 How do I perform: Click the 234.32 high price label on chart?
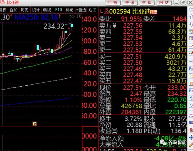click(54, 26)
